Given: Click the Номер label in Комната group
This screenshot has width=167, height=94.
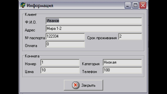Looking at the screenshot, I should click(x=31, y=64).
